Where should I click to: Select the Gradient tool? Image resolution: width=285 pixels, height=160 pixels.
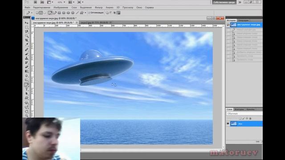coord(27,72)
